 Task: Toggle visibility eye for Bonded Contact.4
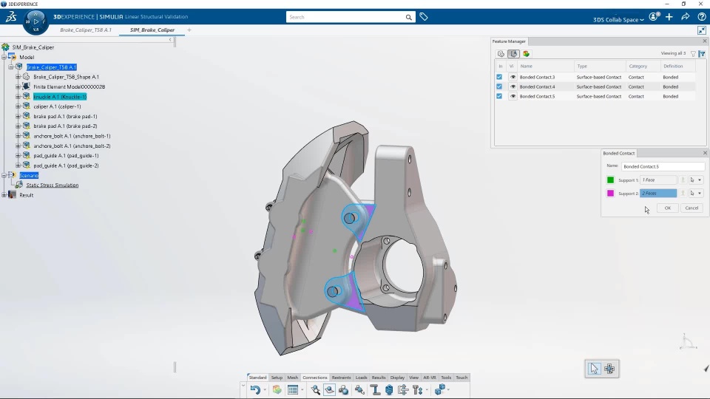click(513, 86)
